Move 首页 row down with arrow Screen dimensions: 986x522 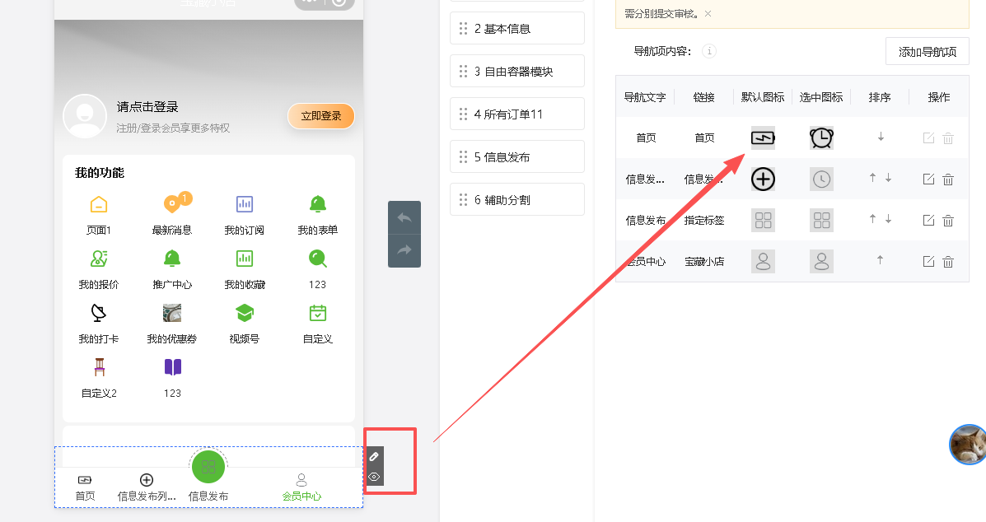click(x=881, y=137)
